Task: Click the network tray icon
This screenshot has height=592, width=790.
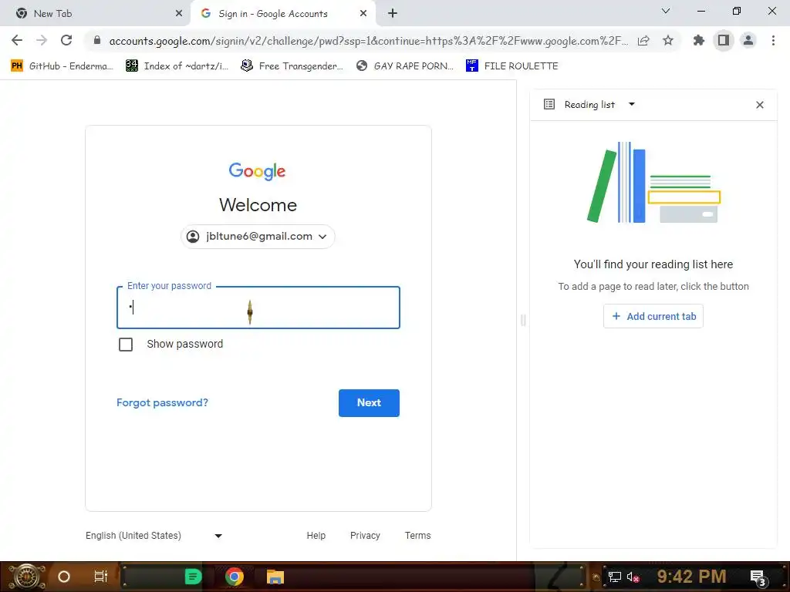Action: 615,577
